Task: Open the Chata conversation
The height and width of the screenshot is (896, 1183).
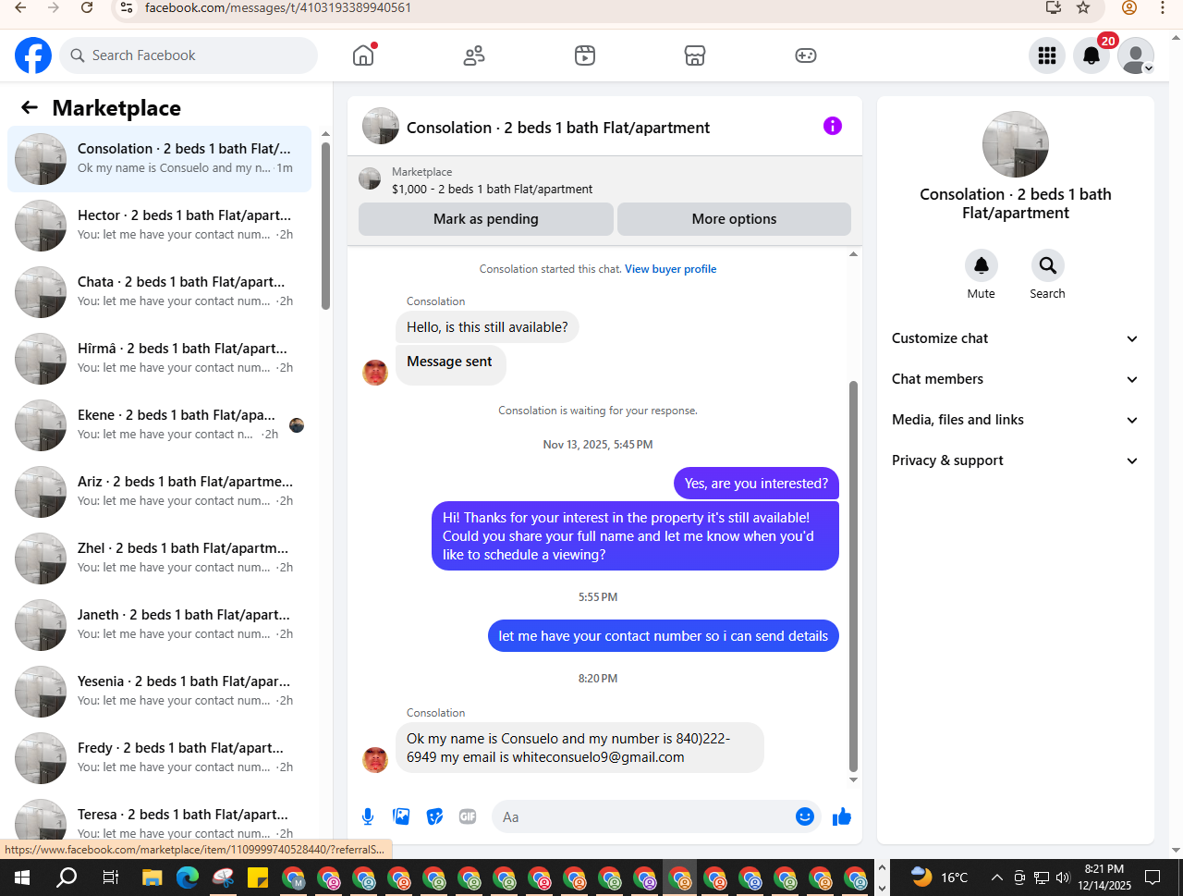Action: click(x=159, y=291)
